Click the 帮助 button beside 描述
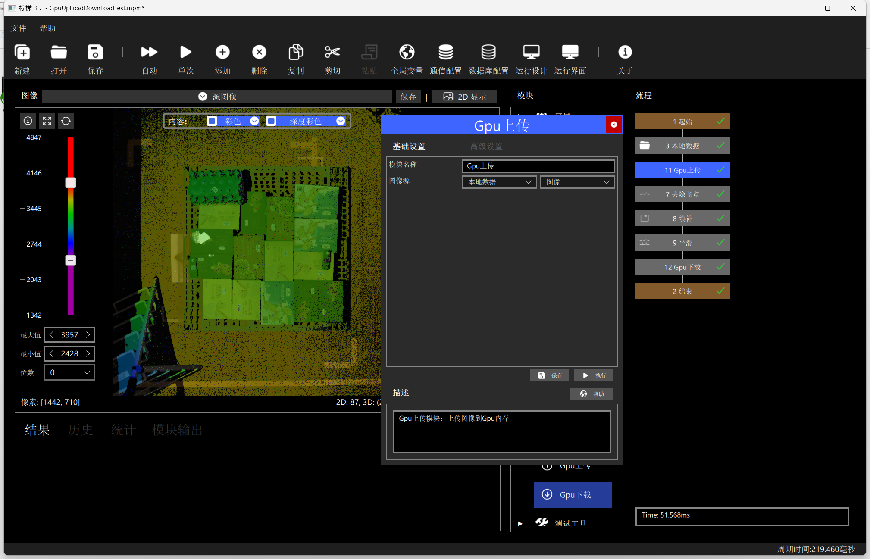Viewport: 870px width, 559px height. coord(591,394)
